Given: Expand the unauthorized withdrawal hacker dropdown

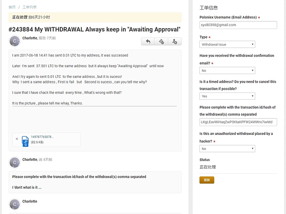Looking at the screenshot, I should (x=227, y=149).
